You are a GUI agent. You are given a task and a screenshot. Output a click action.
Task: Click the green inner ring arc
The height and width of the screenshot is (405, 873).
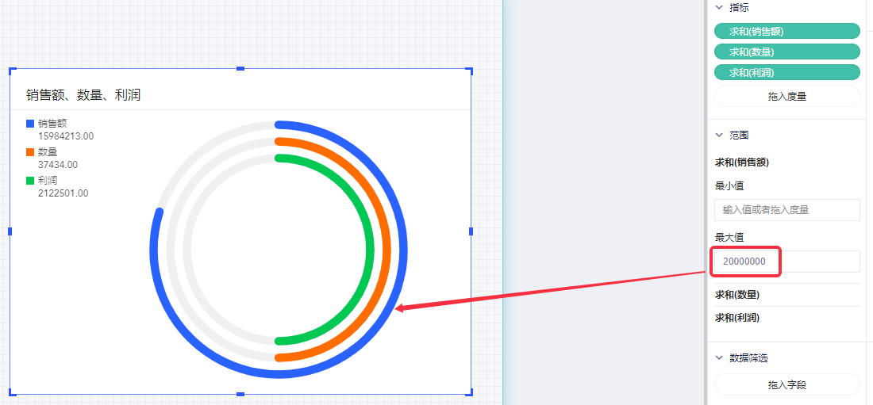370,250
